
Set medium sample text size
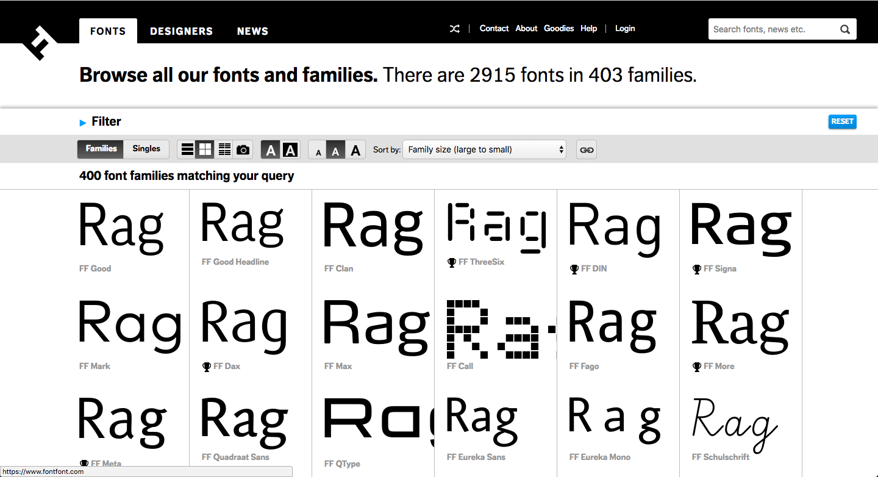(335, 150)
